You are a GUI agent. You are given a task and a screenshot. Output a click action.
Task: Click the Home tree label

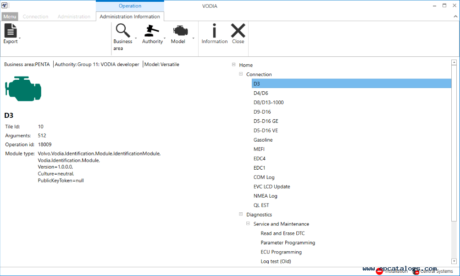[x=245, y=65]
